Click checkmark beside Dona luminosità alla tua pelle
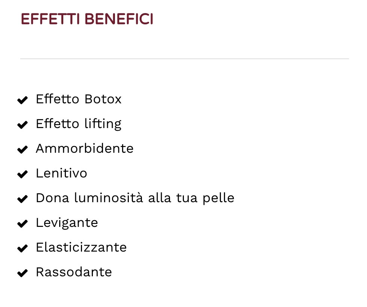 tap(22, 199)
